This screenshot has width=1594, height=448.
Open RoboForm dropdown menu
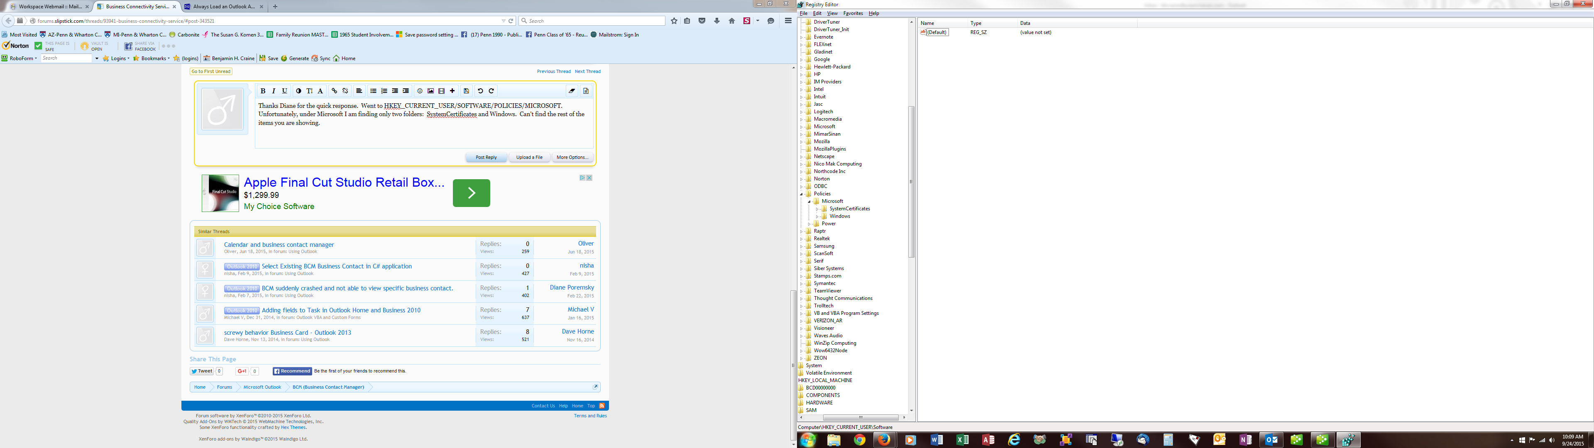pyautogui.click(x=19, y=58)
